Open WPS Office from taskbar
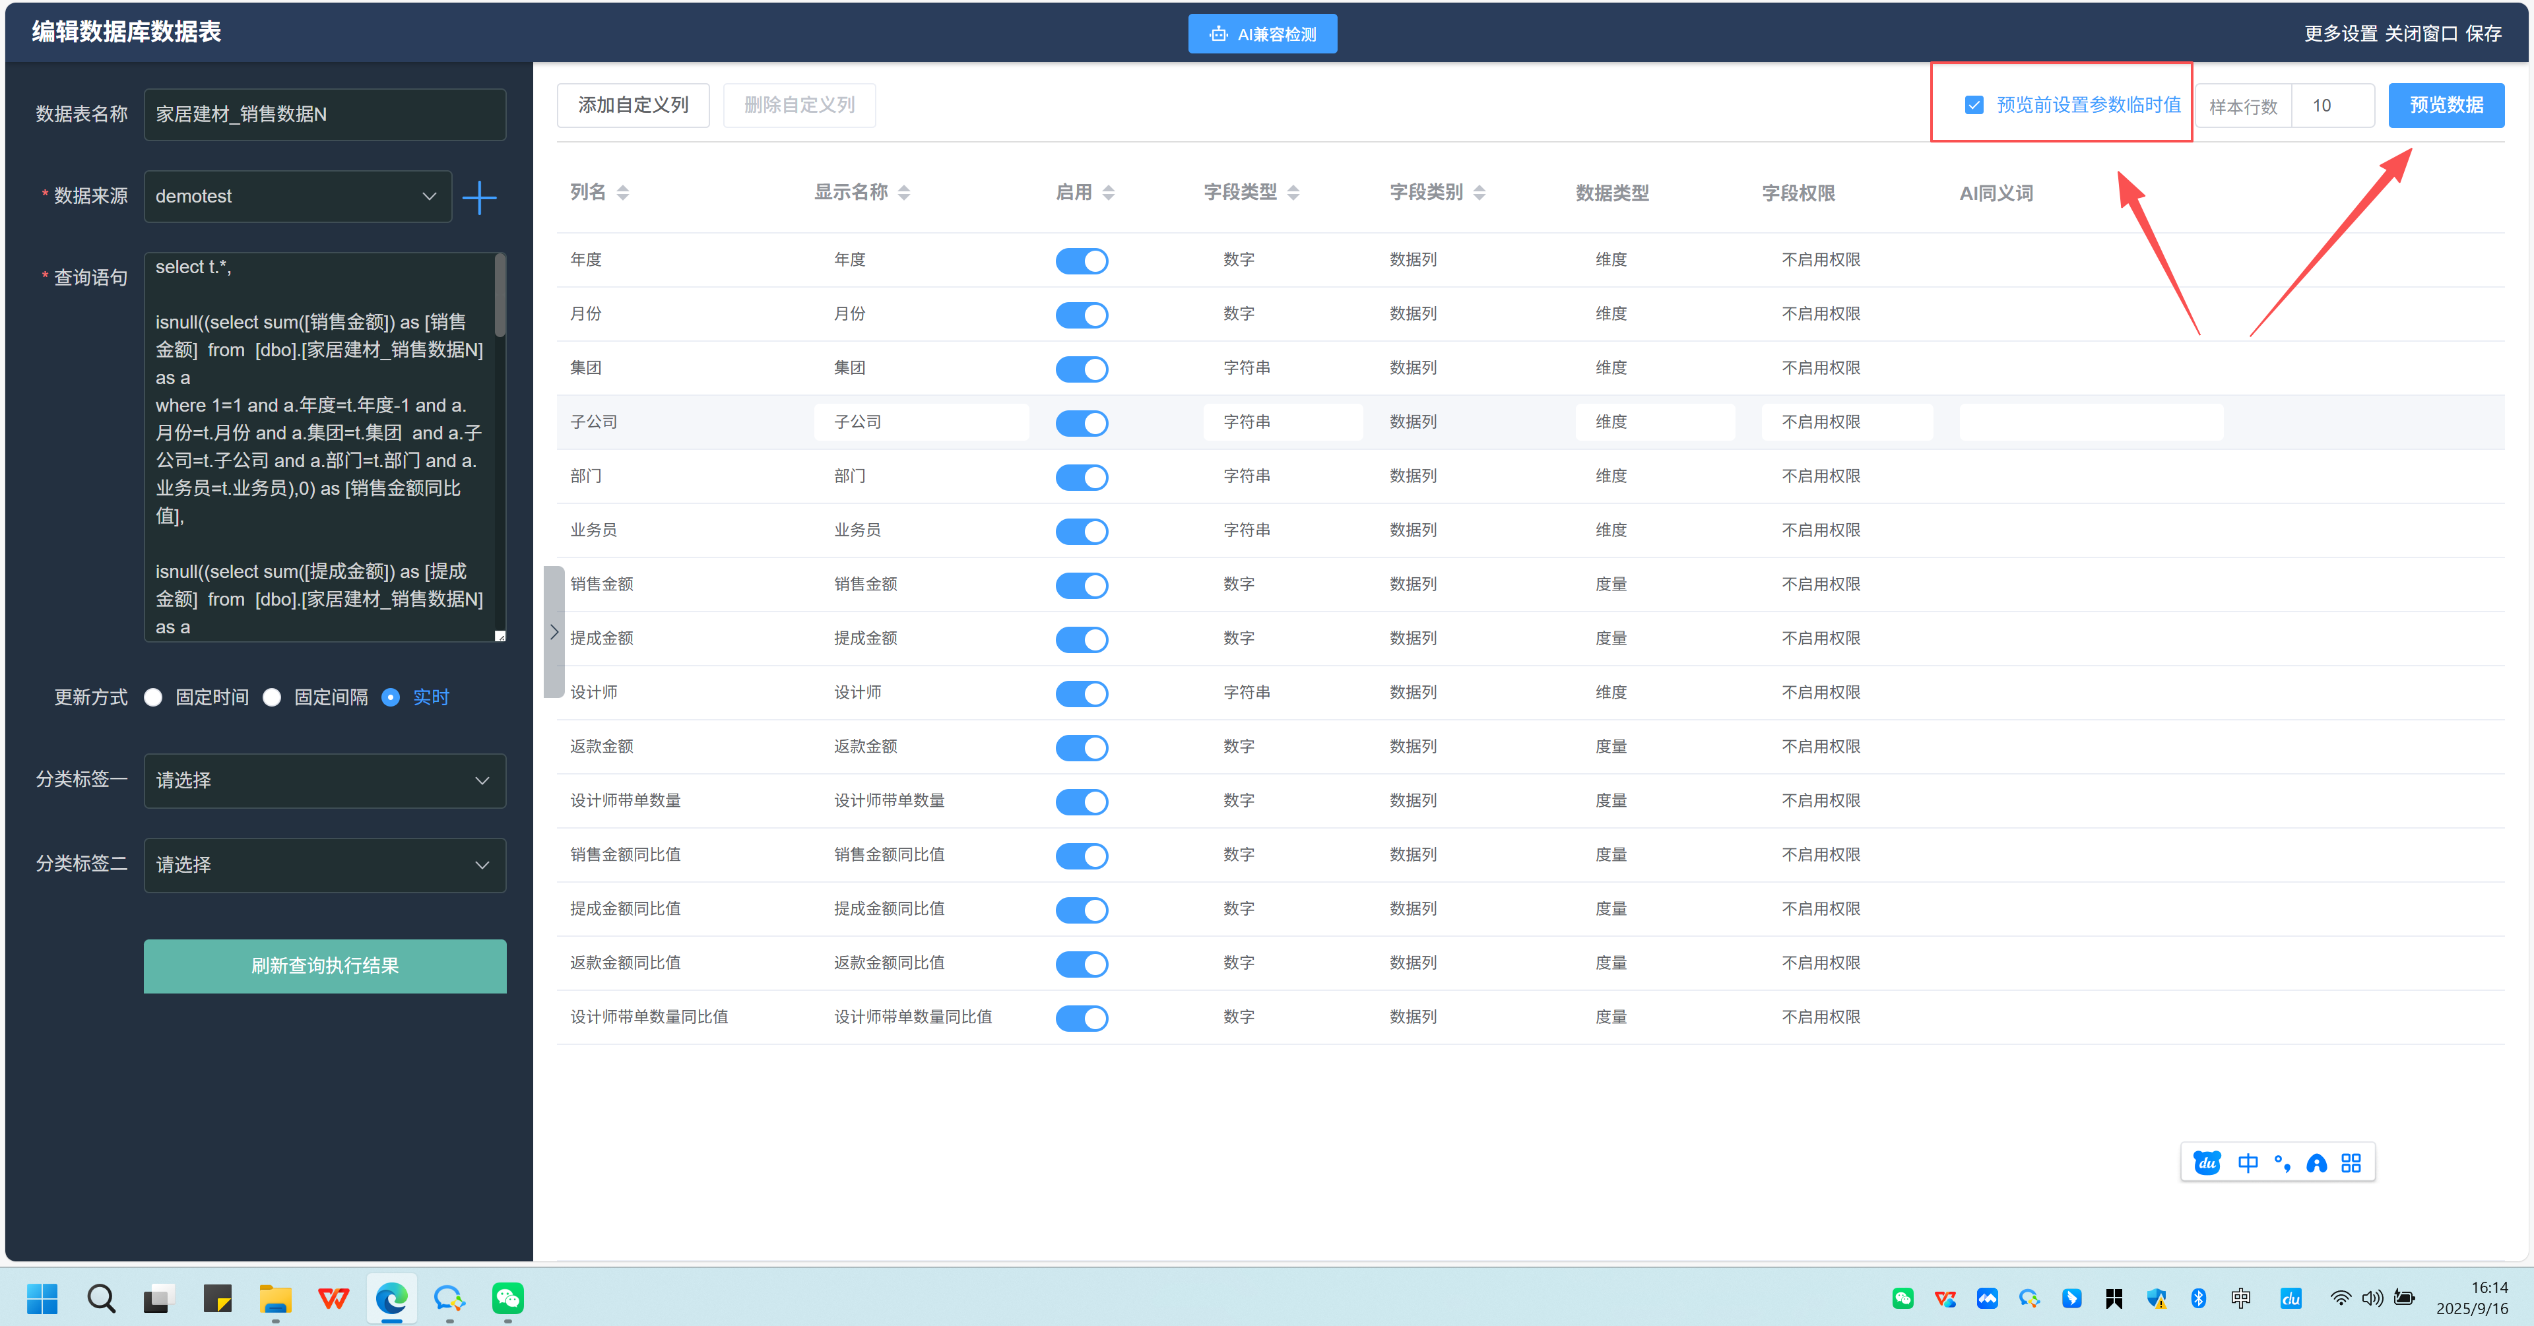The width and height of the screenshot is (2534, 1326). pos(333,1298)
